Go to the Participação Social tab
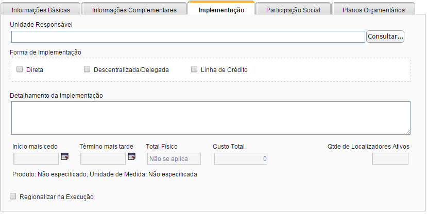The image size is (427, 215). 293,10
